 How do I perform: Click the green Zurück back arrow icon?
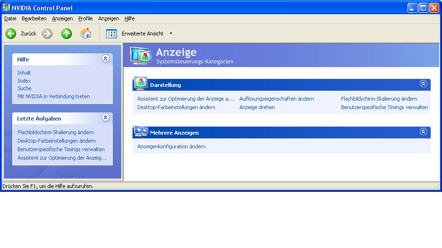pos(11,34)
